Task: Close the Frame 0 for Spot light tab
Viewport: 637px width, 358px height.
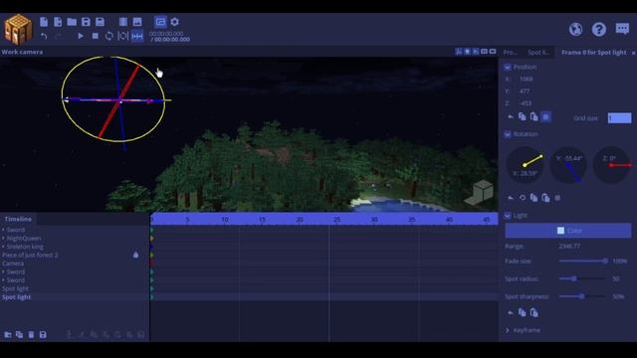Action: click(633, 53)
